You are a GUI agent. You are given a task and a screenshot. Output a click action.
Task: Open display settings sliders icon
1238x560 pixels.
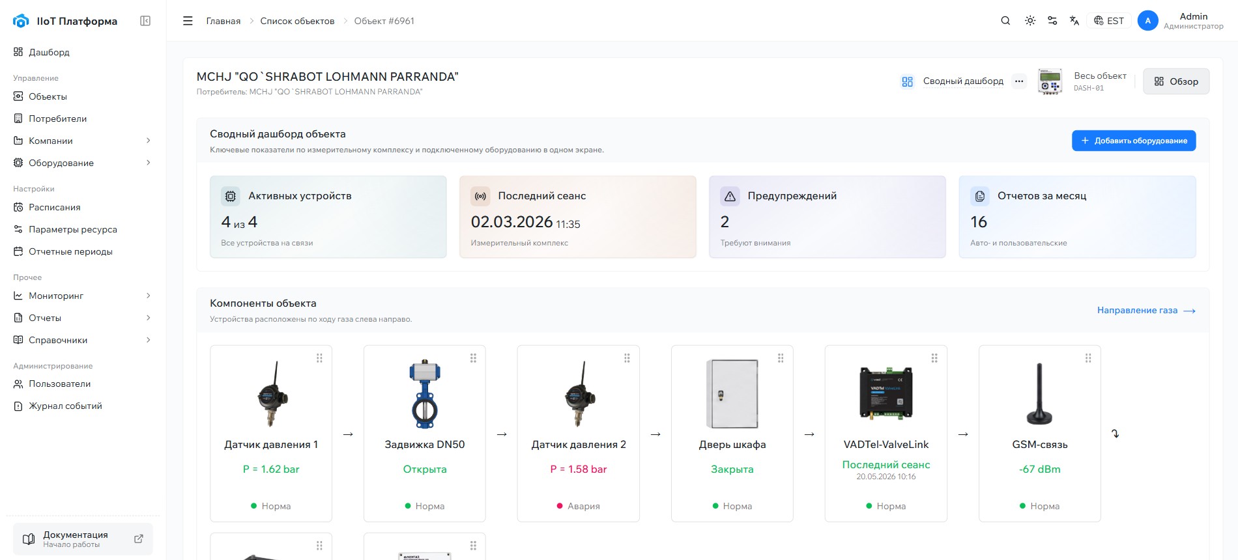[1052, 21]
